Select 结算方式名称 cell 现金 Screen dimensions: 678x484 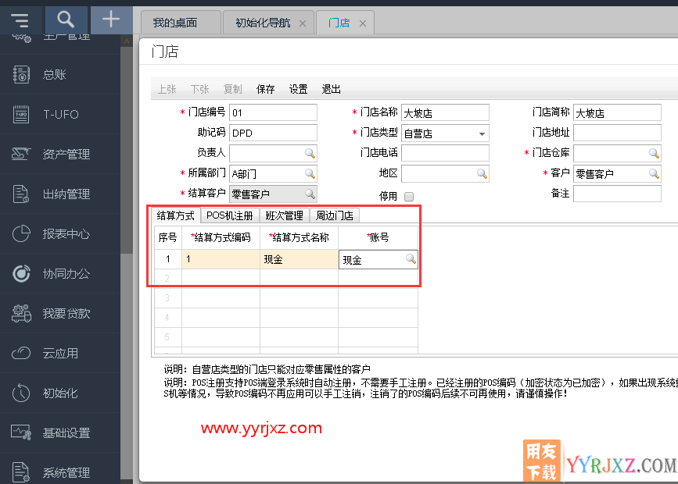[299, 259]
